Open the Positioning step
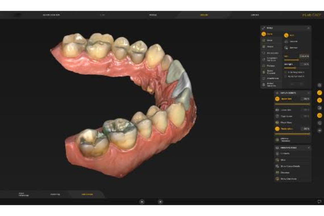Screen dimensions: 324x216 click(55, 194)
